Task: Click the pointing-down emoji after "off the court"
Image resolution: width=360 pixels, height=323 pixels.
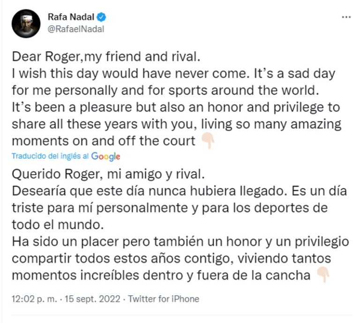Action: (x=207, y=140)
